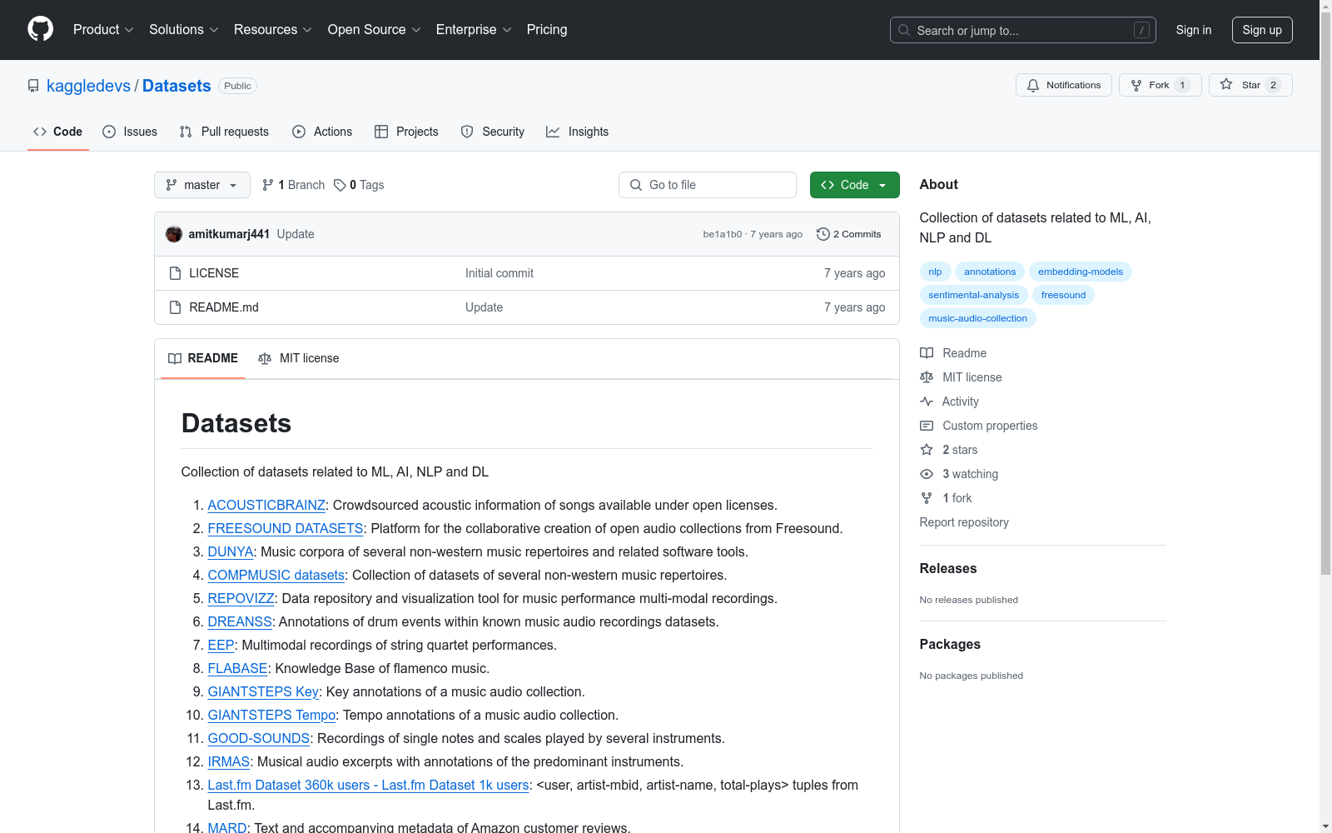Image resolution: width=1332 pixels, height=833 pixels.
Task: Select the README tab
Action: (x=203, y=358)
